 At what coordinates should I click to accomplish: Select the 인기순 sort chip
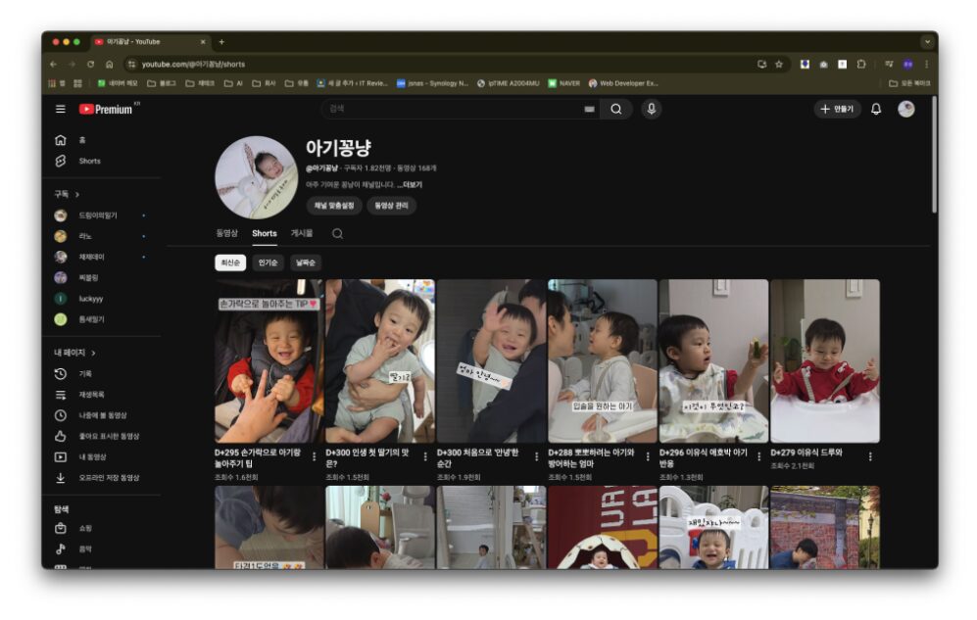(268, 262)
